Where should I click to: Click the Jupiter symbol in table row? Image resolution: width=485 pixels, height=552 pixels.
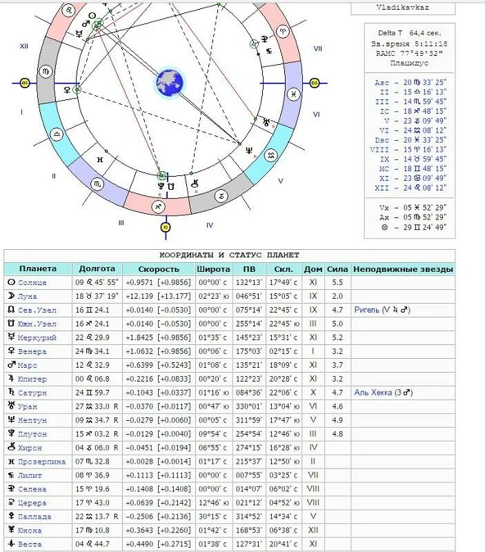(x=11, y=378)
